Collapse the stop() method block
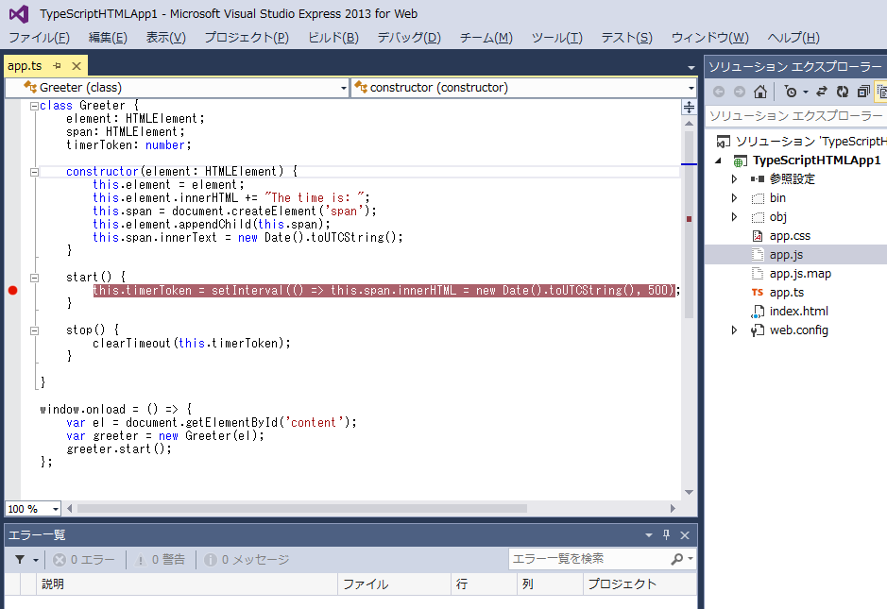Screen dimensions: 887x609 [x=35, y=330]
